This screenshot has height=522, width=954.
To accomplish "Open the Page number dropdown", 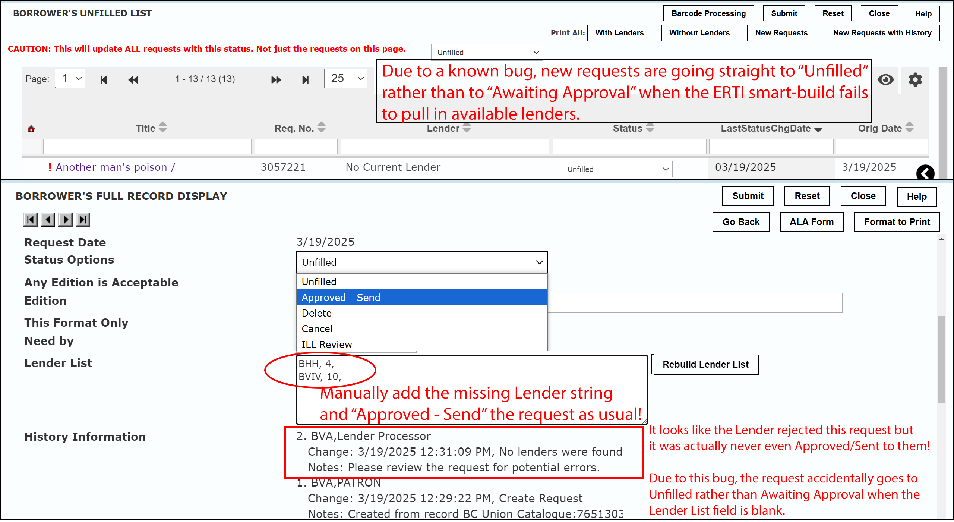I will (x=70, y=79).
